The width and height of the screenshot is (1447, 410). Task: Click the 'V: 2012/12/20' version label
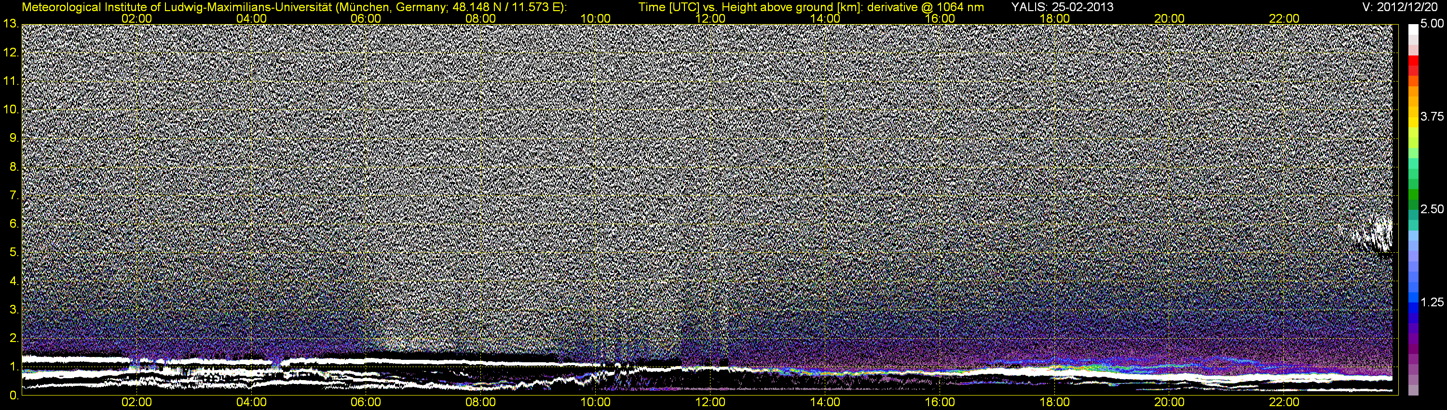[1399, 7]
